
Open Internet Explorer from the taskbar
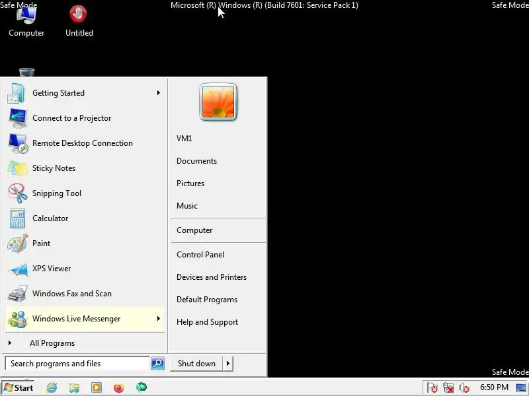(52, 387)
